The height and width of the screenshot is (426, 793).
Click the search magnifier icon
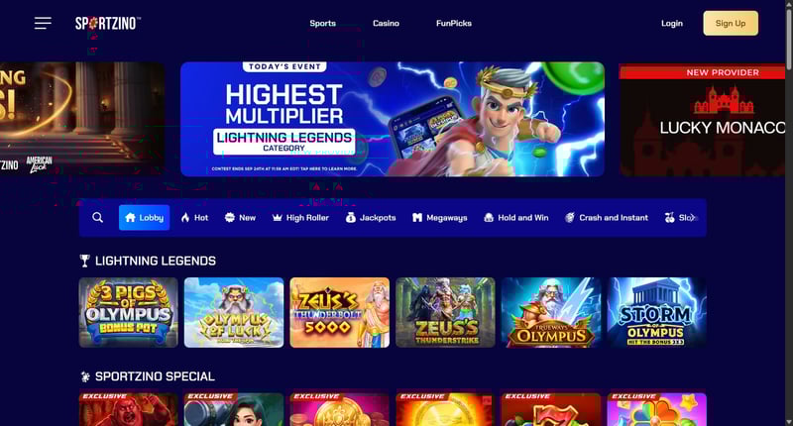coord(97,217)
